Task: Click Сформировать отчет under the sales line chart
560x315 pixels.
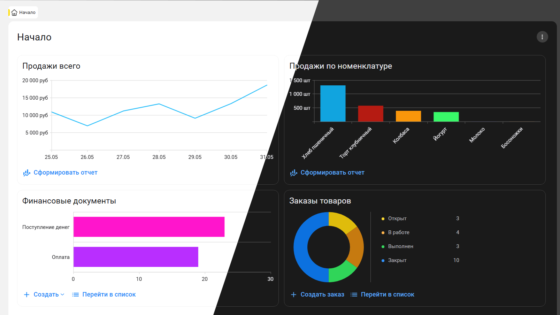Action: 65,173
